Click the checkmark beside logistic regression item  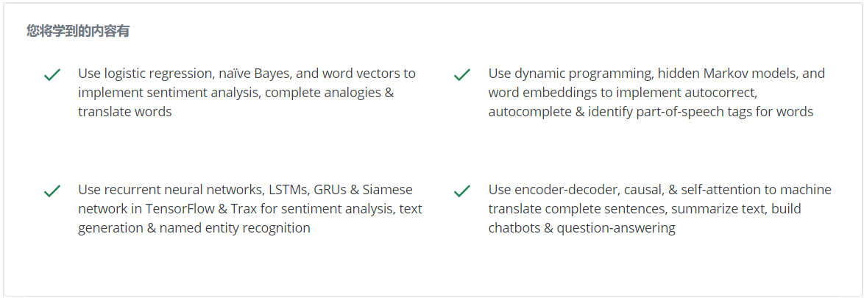click(x=52, y=75)
